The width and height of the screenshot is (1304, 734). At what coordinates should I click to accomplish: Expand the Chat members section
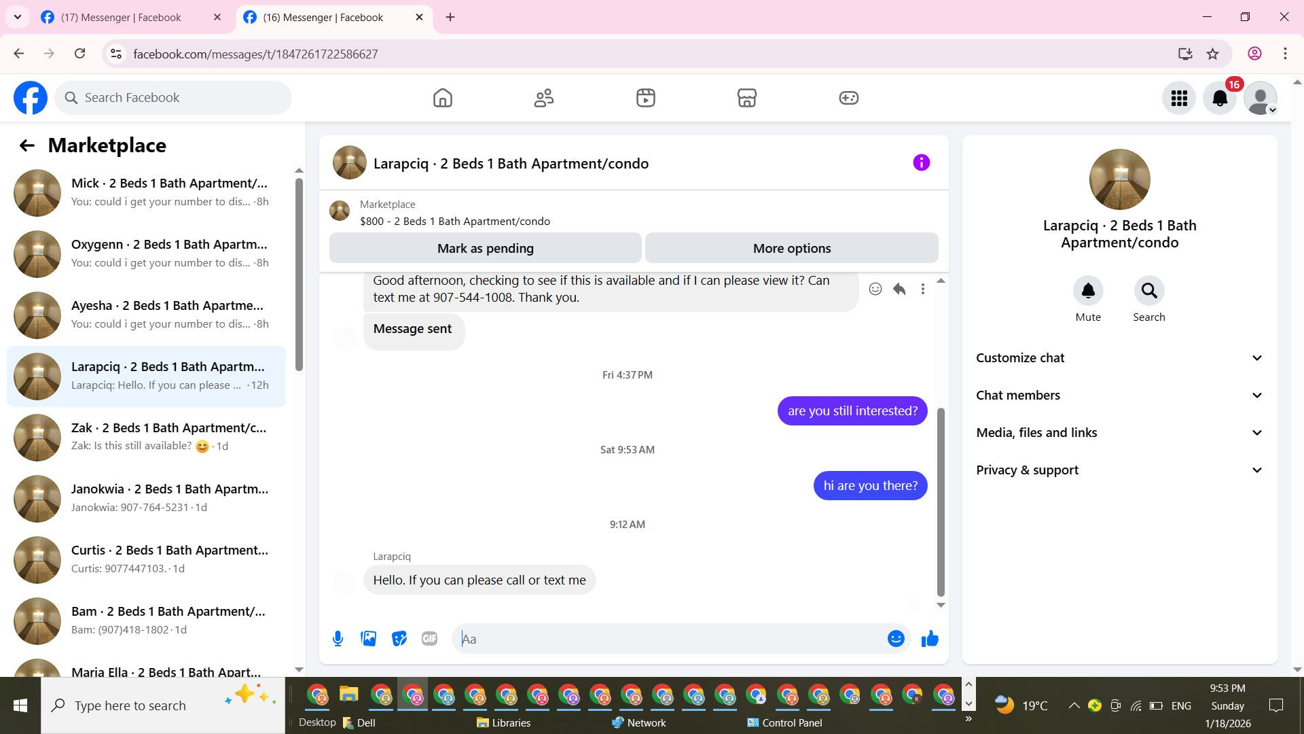pos(1119,396)
